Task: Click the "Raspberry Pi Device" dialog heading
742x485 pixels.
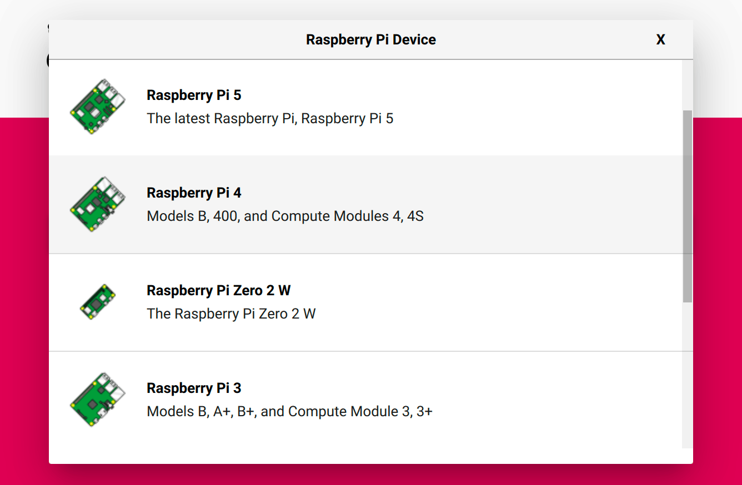Action: 371,40
